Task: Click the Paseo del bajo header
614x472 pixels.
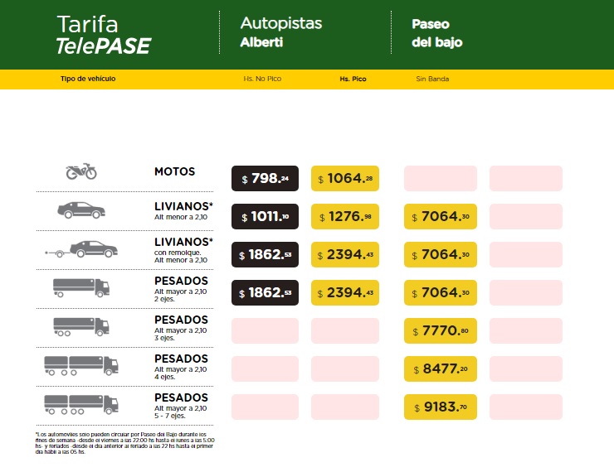Action: click(x=437, y=32)
